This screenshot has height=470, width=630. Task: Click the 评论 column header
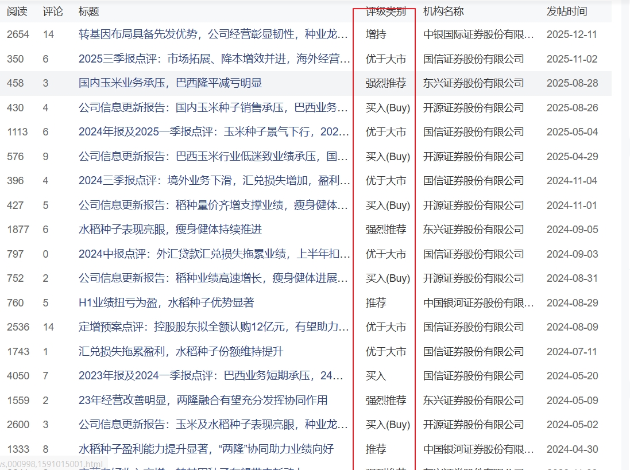[x=53, y=11]
